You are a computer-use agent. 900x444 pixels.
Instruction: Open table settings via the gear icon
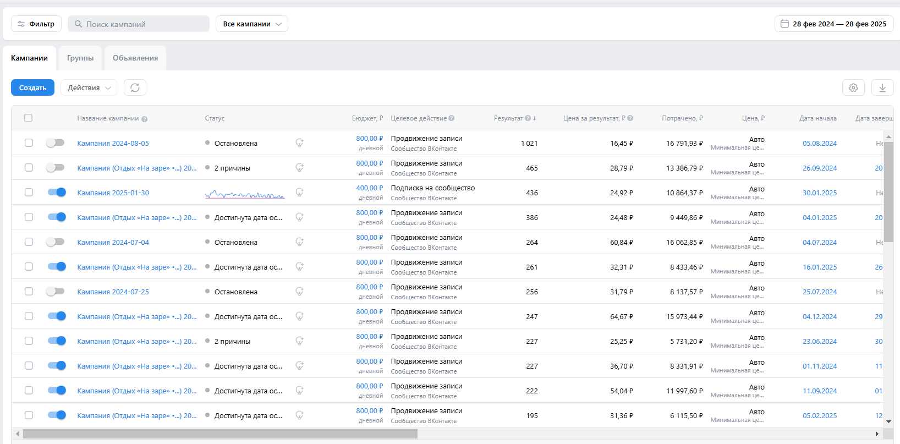click(x=853, y=87)
